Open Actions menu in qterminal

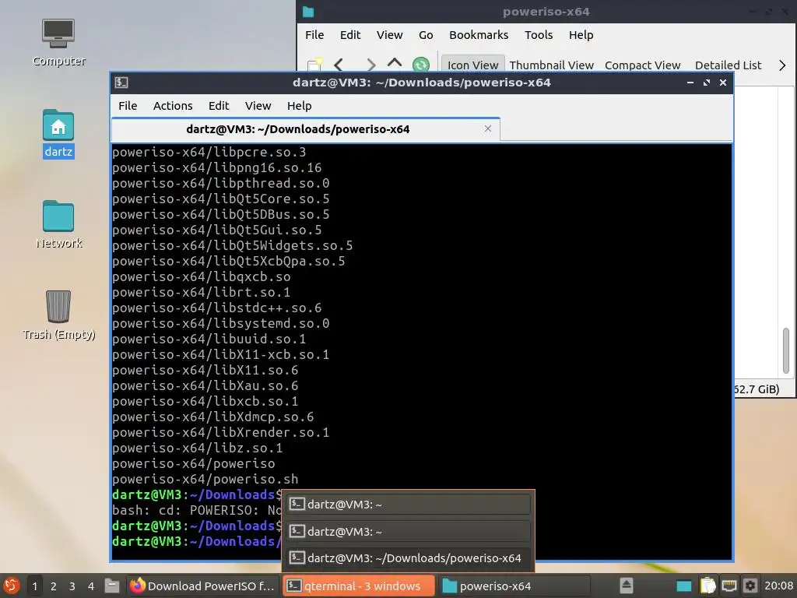coord(173,106)
